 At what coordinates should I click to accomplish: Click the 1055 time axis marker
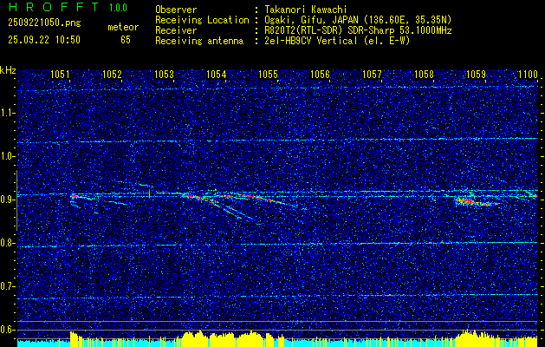pos(269,74)
